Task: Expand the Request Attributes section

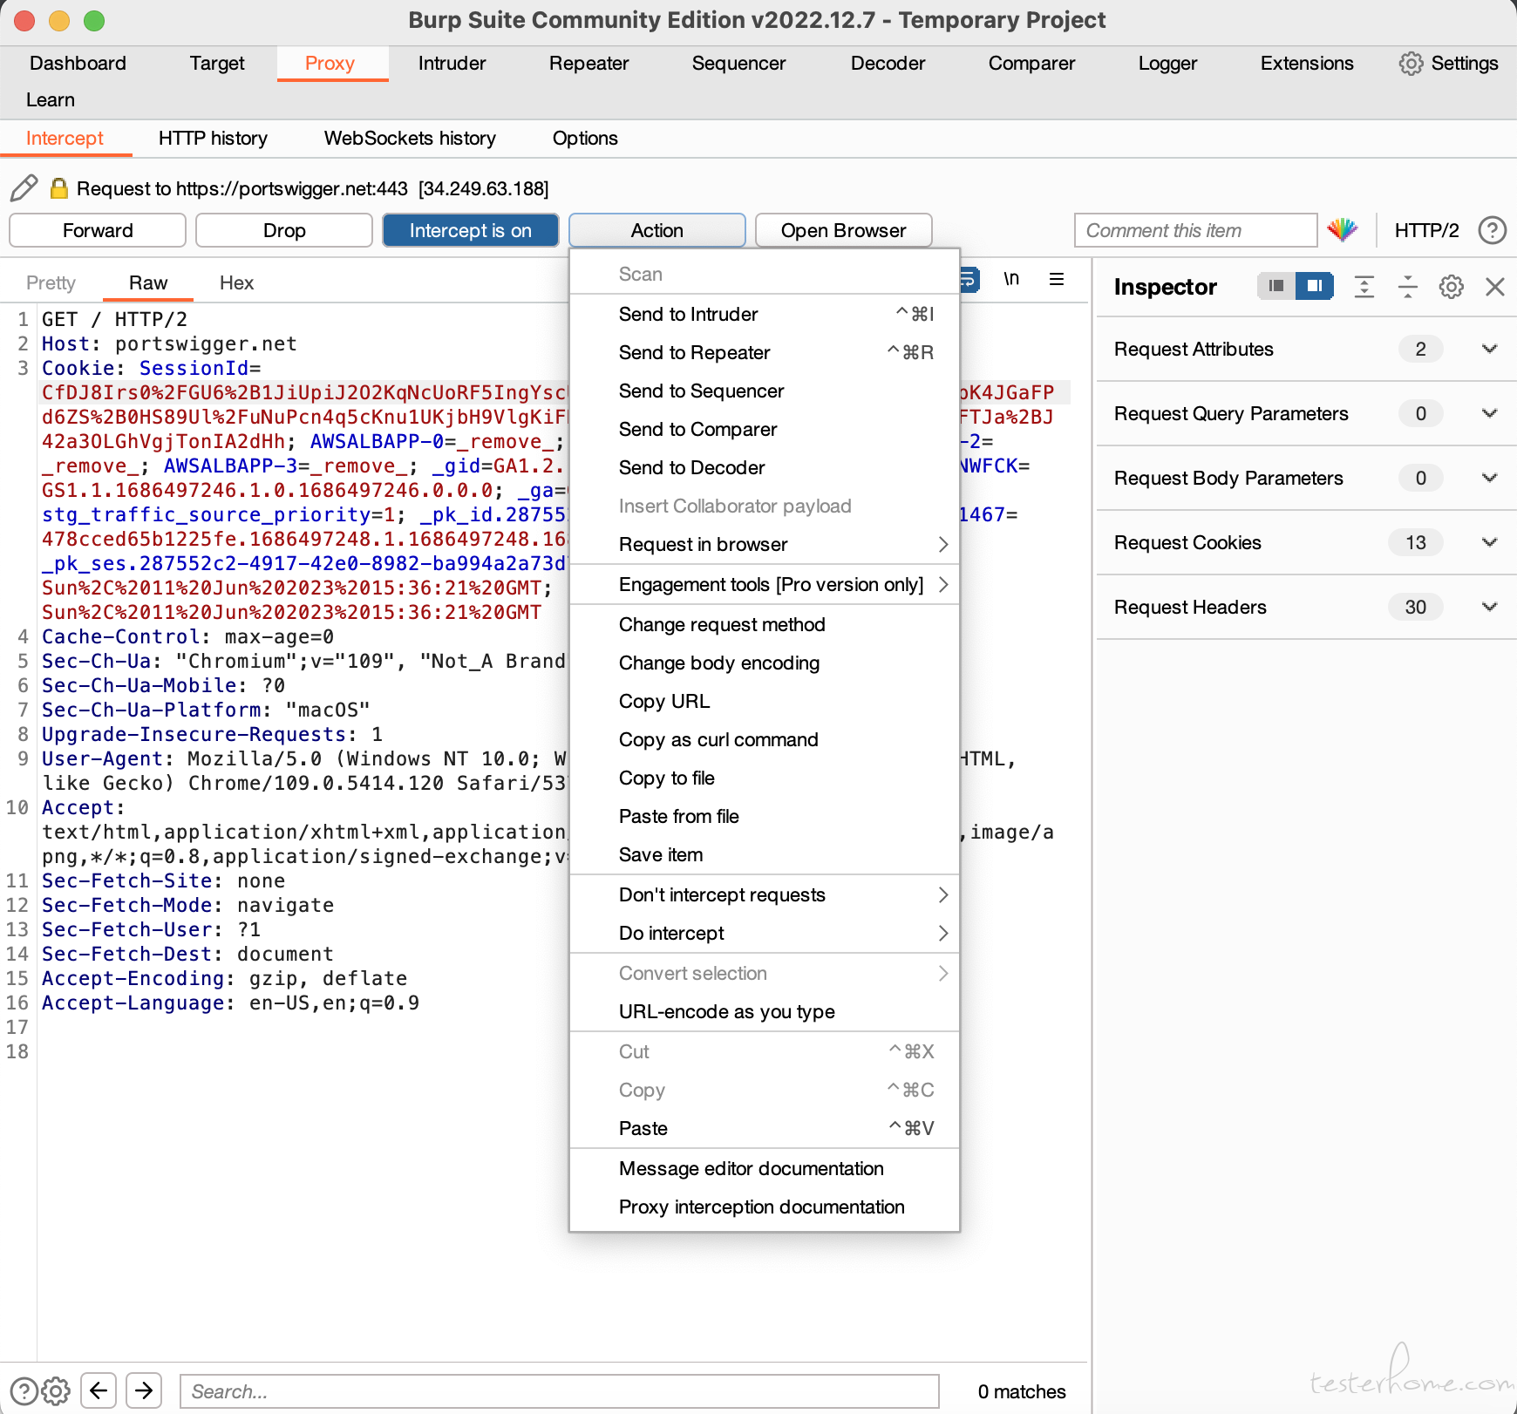Action: [x=1305, y=349]
